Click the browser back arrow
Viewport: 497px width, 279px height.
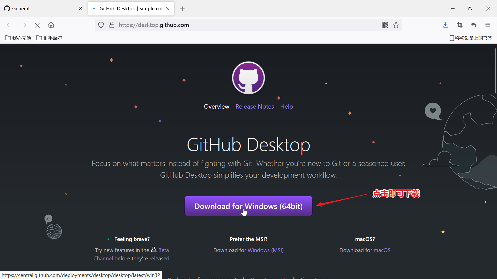click(9, 25)
